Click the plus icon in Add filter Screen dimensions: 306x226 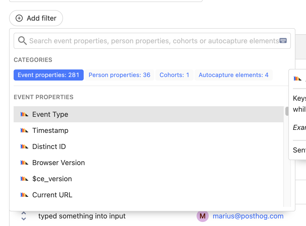[19, 18]
